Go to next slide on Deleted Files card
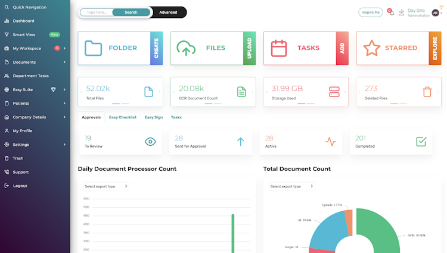The width and height of the screenshot is (447, 253). (438, 92)
